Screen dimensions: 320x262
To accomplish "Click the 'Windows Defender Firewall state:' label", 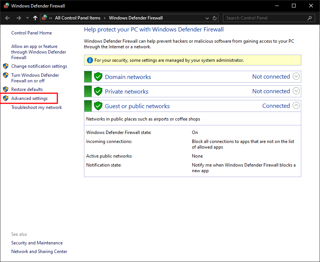I will pos(119,132).
